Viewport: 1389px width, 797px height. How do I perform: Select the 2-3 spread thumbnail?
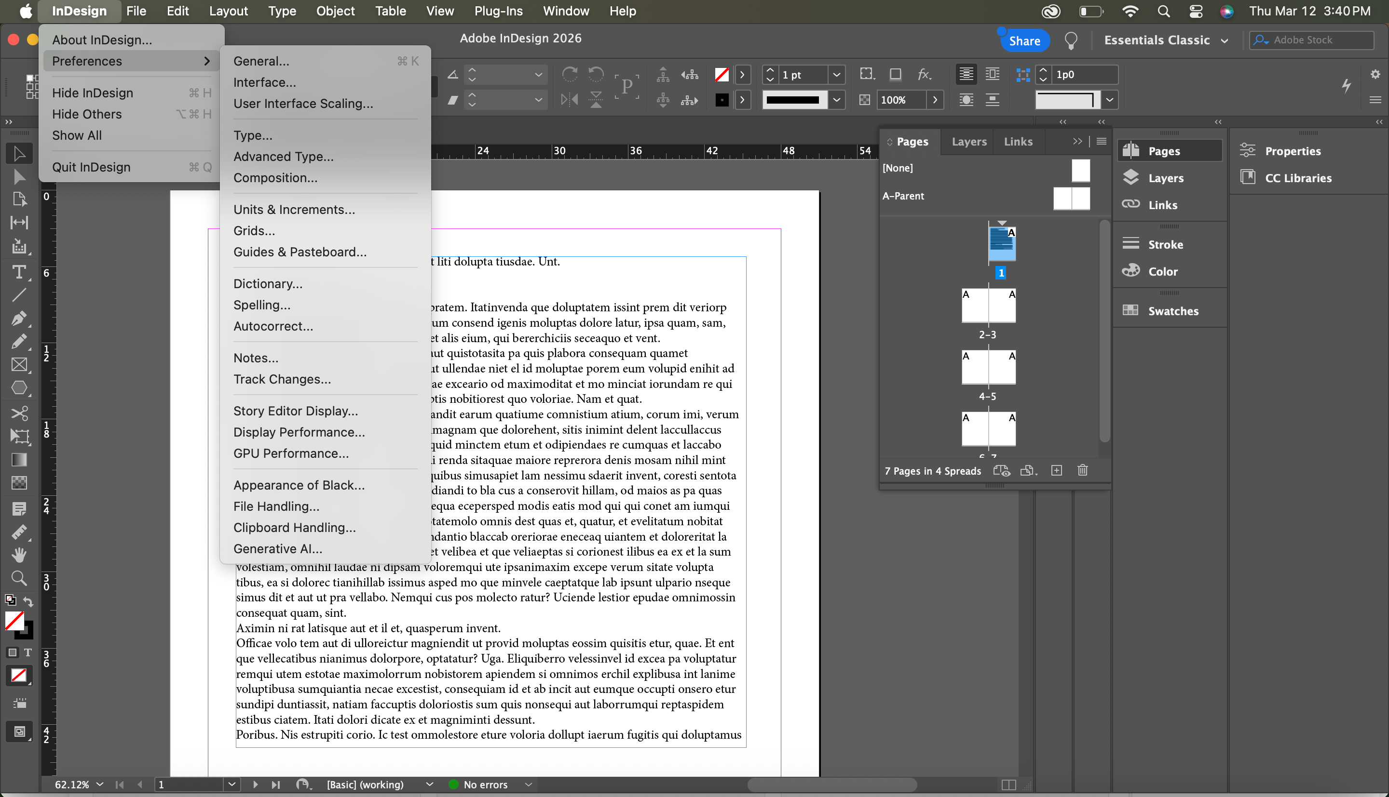[988, 306]
